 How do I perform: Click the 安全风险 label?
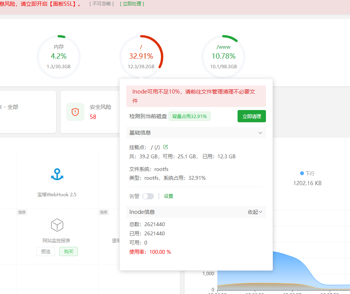click(101, 107)
